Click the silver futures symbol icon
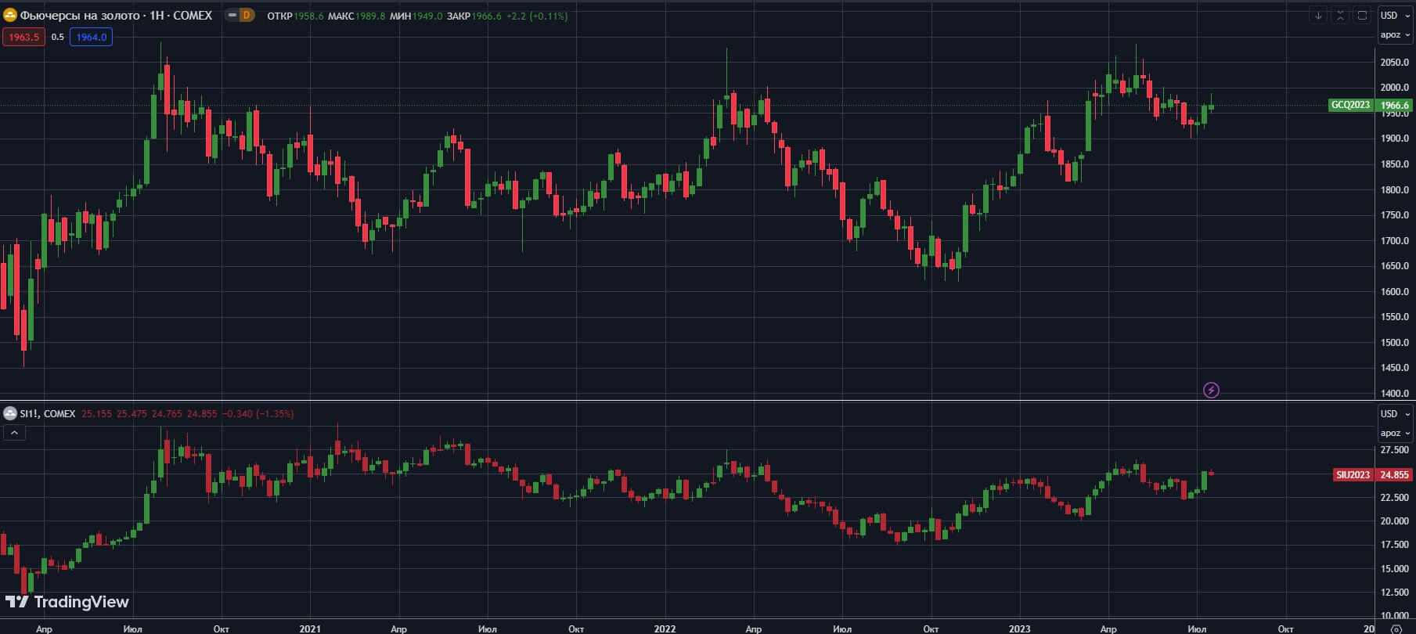The height and width of the screenshot is (634, 1416). coord(10,413)
